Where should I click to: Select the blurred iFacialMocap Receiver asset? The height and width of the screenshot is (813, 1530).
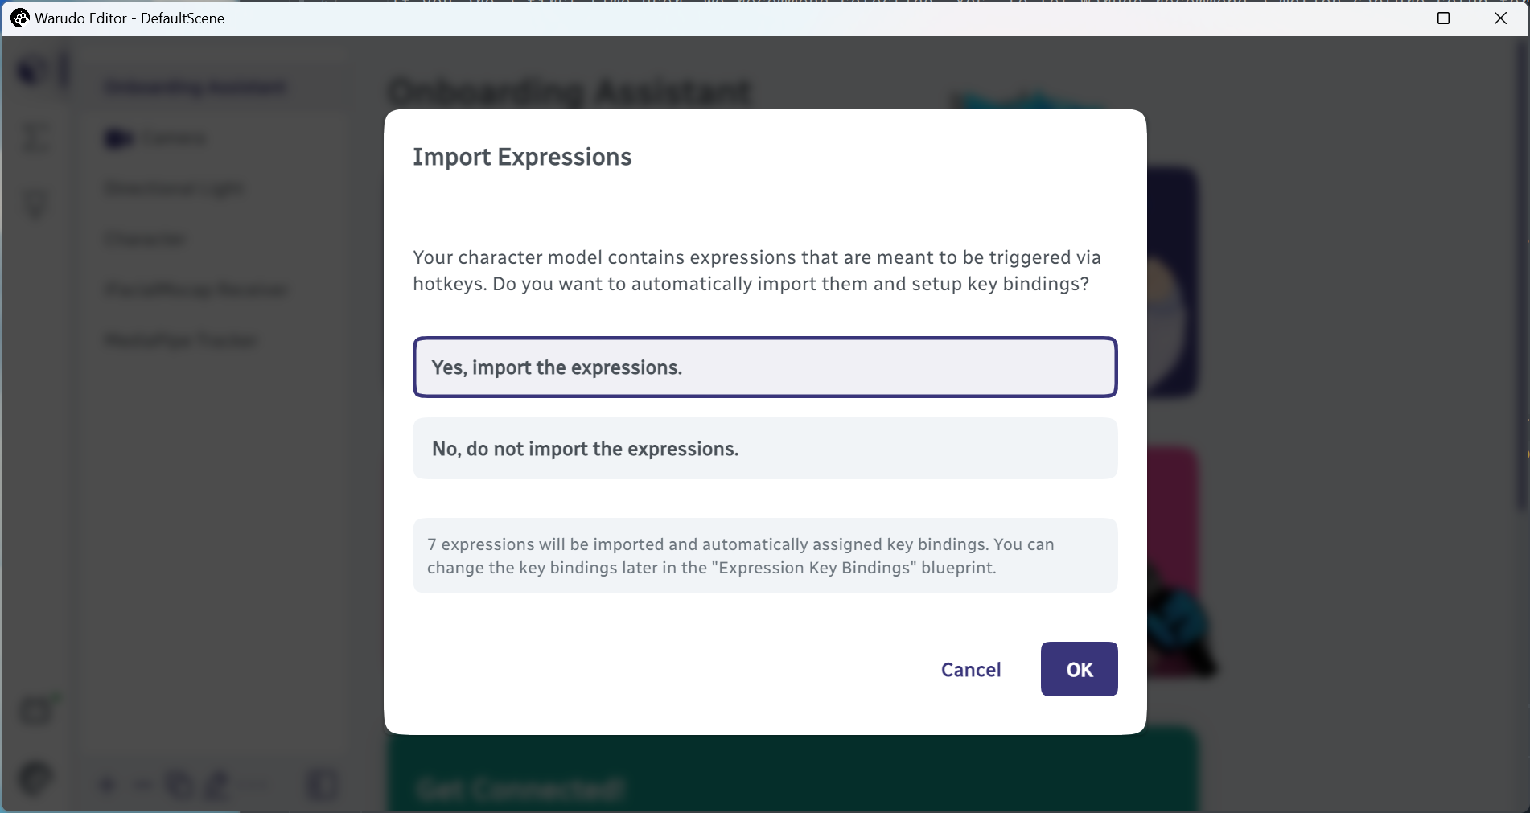tap(196, 289)
